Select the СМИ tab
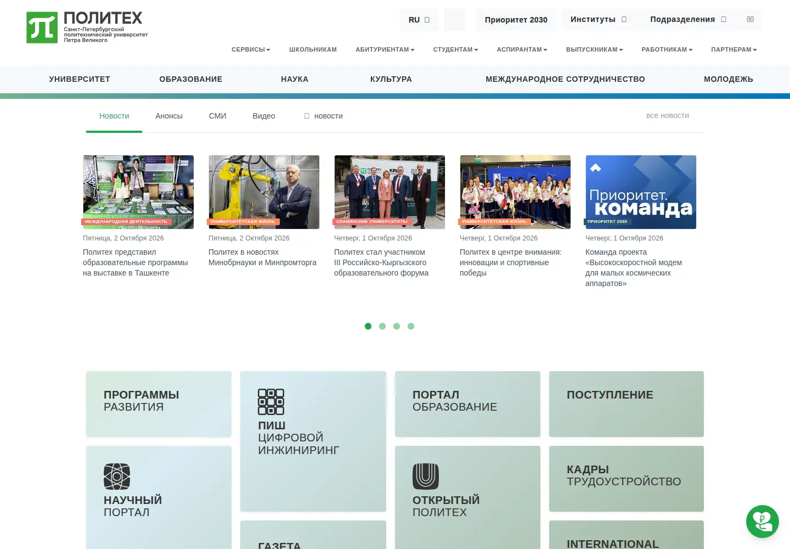The image size is (790, 549). coord(218,116)
